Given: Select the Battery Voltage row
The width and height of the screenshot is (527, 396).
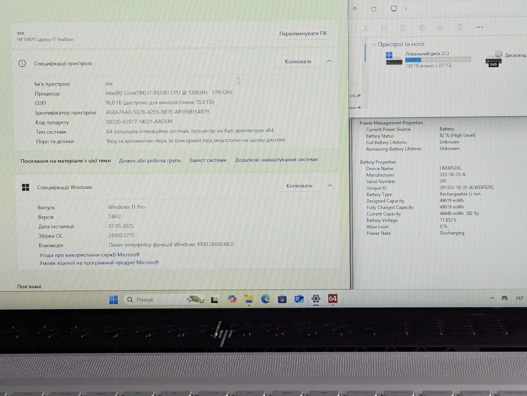Looking at the screenshot, I should (412, 220).
